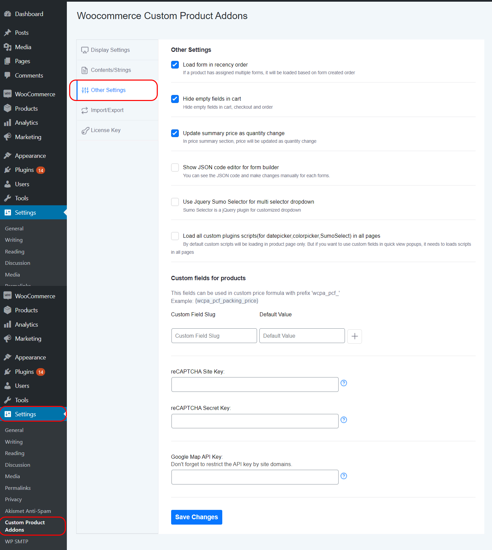Click the Default Value input field

point(302,336)
